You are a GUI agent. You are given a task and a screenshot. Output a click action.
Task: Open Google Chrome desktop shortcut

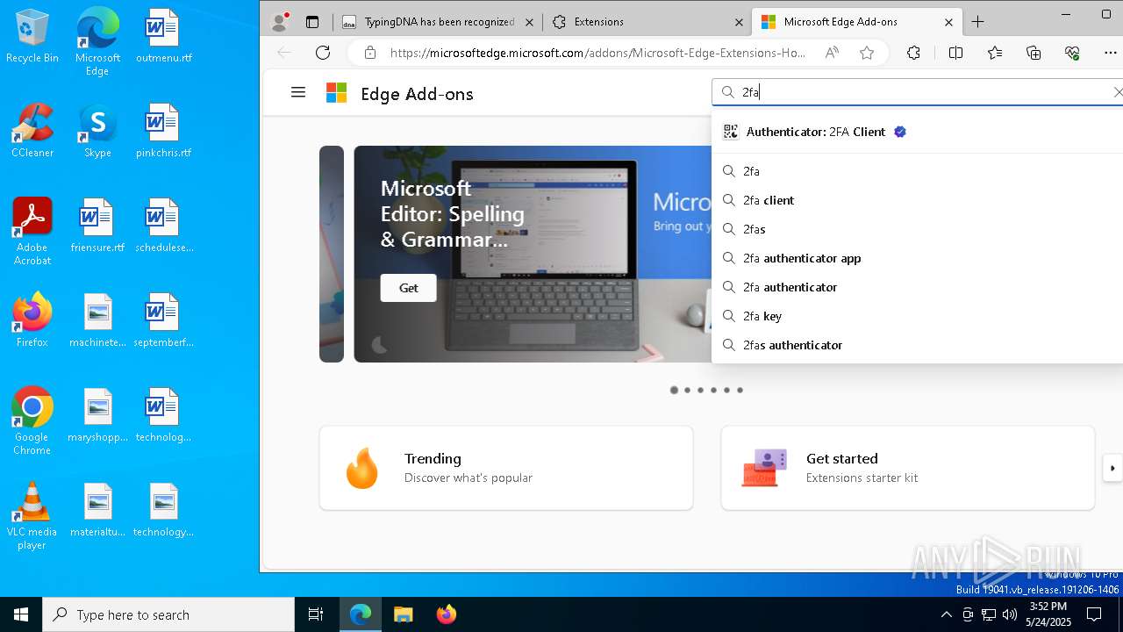32,421
